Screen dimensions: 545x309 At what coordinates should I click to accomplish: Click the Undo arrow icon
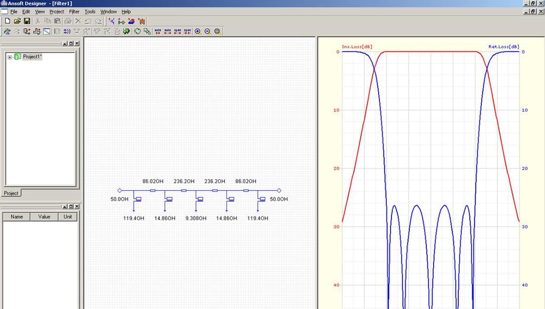pos(88,21)
